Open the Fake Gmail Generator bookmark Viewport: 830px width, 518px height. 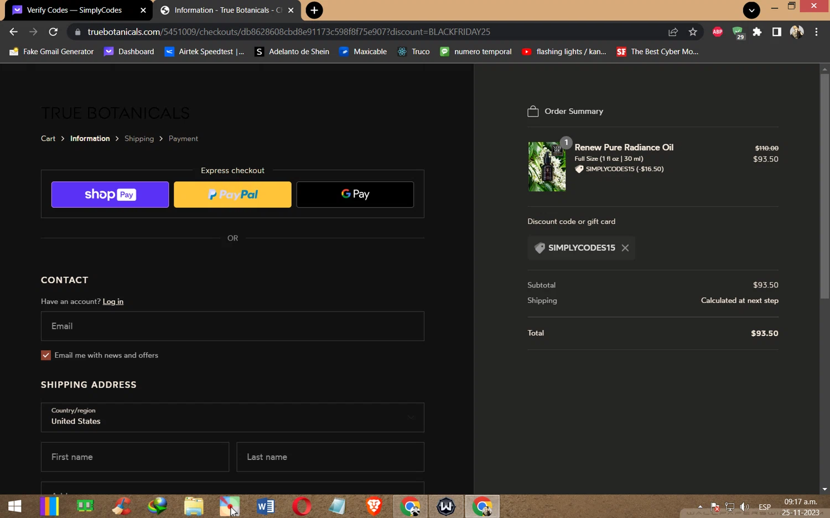(x=51, y=51)
